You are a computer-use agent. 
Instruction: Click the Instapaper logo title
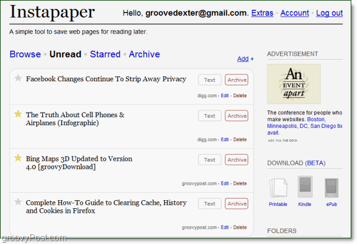click(52, 13)
